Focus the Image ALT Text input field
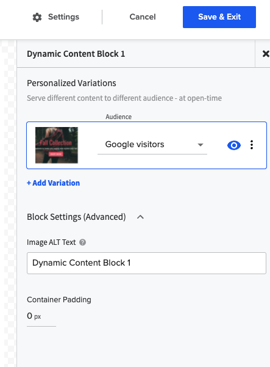The height and width of the screenshot is (367, 270). pyautogui.click(x=146, y=263)
